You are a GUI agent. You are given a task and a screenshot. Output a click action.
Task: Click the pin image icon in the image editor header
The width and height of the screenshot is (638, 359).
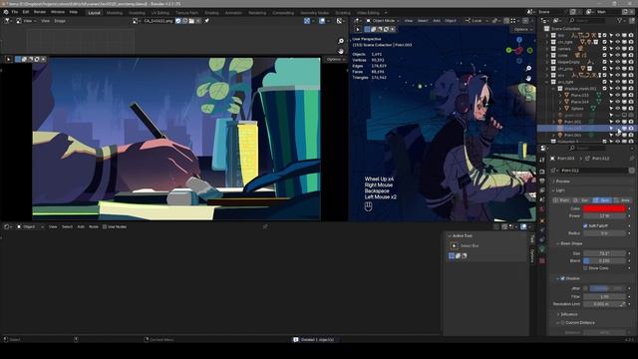(206, 21)
